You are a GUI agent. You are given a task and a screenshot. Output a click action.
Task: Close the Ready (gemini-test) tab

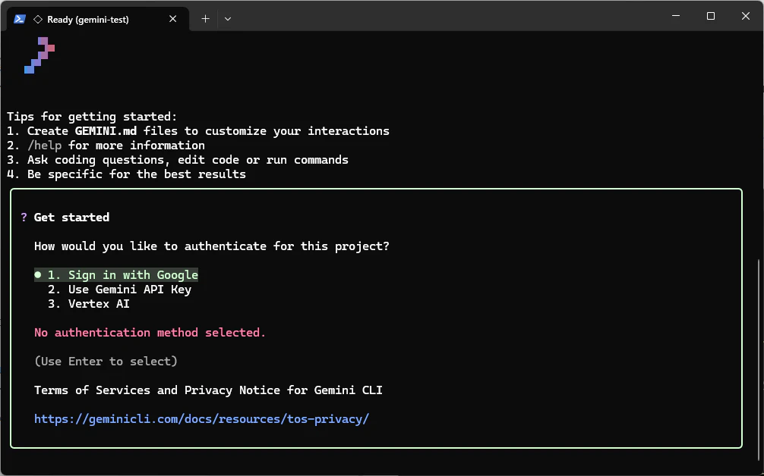172,19
